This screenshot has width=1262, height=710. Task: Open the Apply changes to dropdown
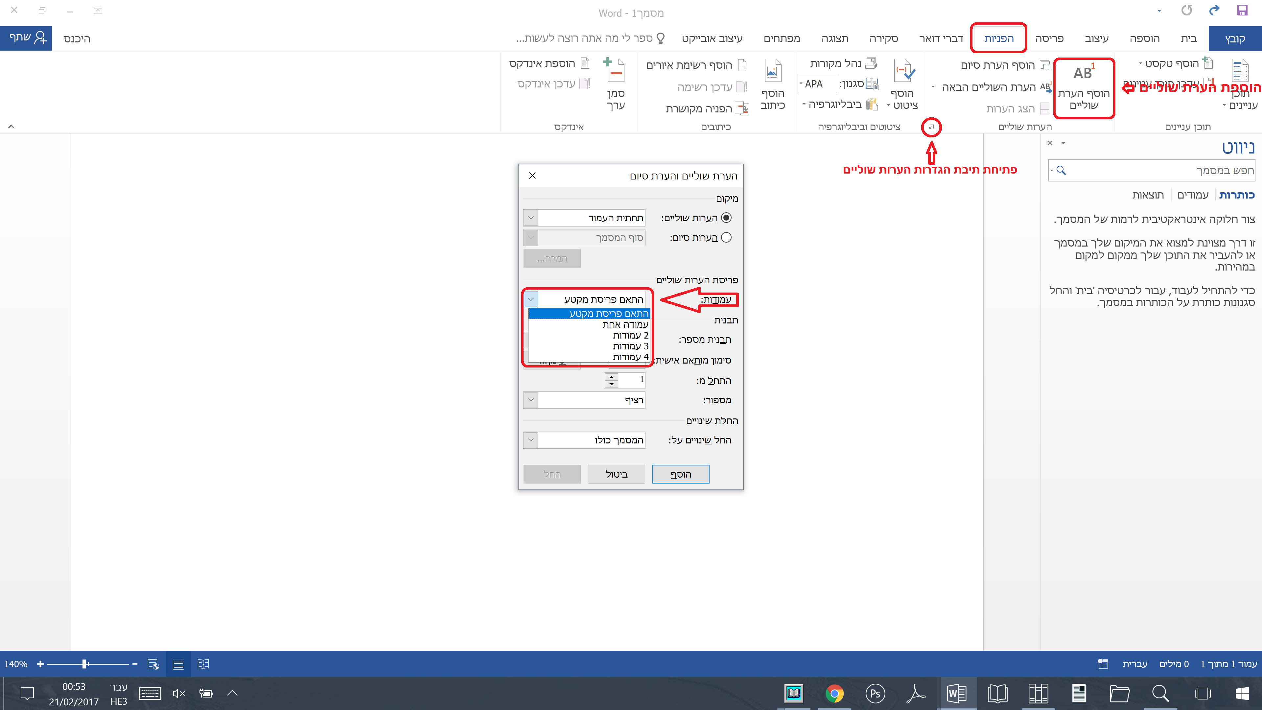531,440
